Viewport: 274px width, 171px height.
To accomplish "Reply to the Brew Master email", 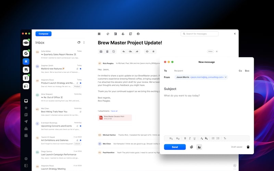I will [124, 52].
